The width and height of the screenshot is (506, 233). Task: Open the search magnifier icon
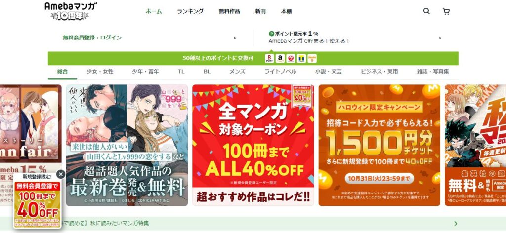(426, 11)
